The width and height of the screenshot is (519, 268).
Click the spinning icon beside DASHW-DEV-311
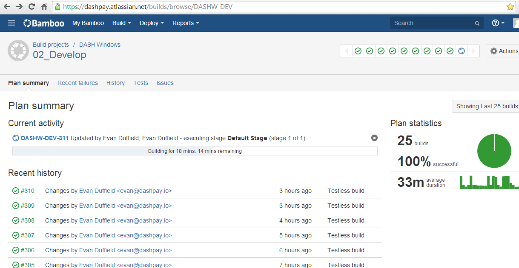16,138
